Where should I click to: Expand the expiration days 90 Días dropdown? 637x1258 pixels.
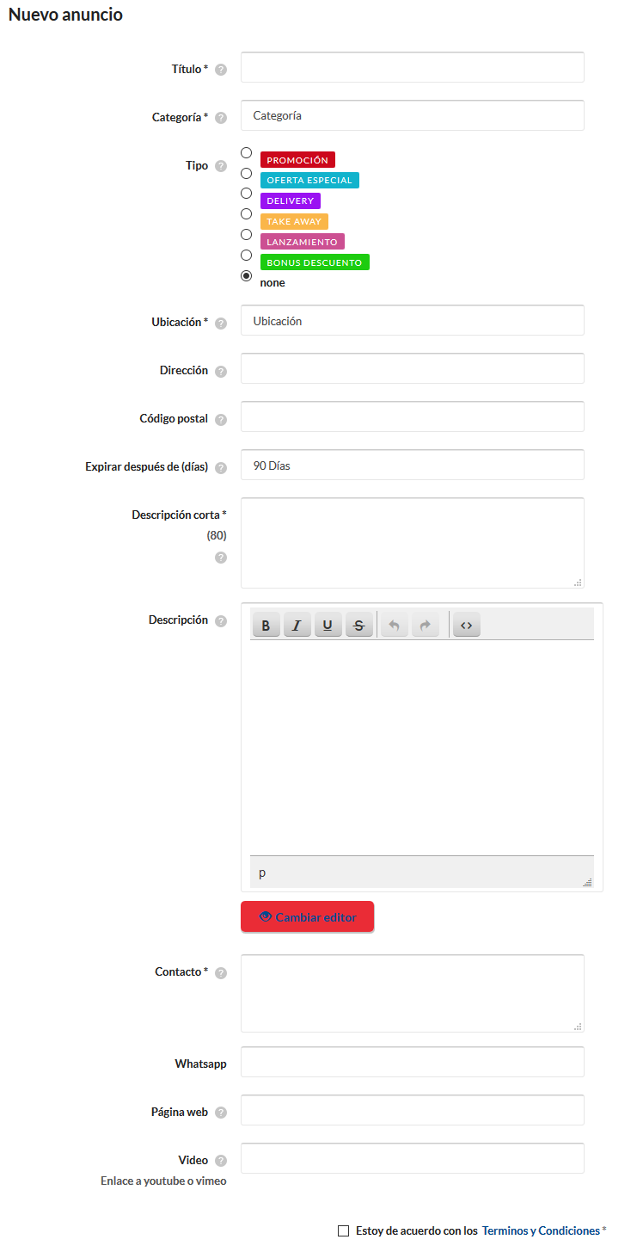[412, 466]
